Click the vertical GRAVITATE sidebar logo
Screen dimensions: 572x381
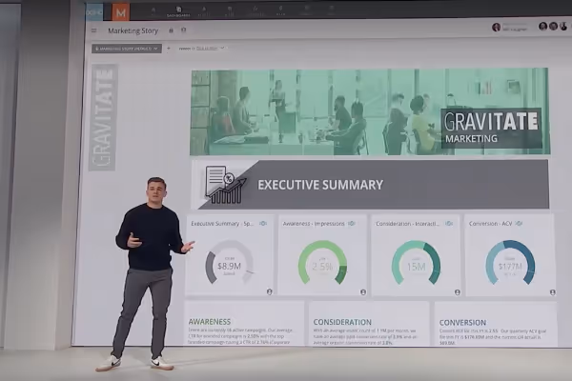pos(103,117)
